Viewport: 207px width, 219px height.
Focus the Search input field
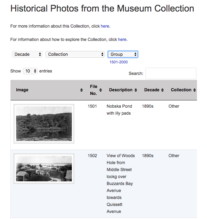171,73
